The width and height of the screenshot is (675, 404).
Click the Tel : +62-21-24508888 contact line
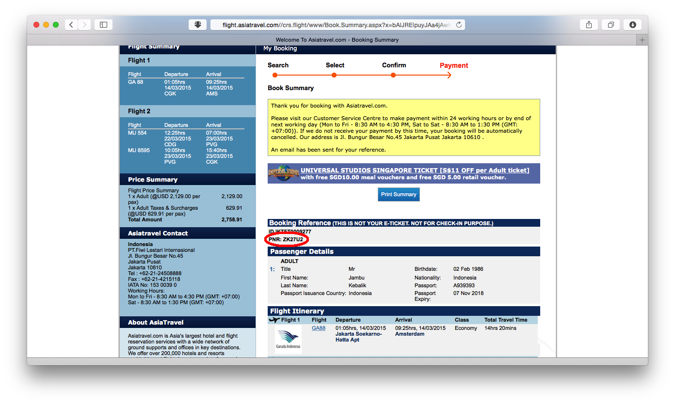[155, 273]
